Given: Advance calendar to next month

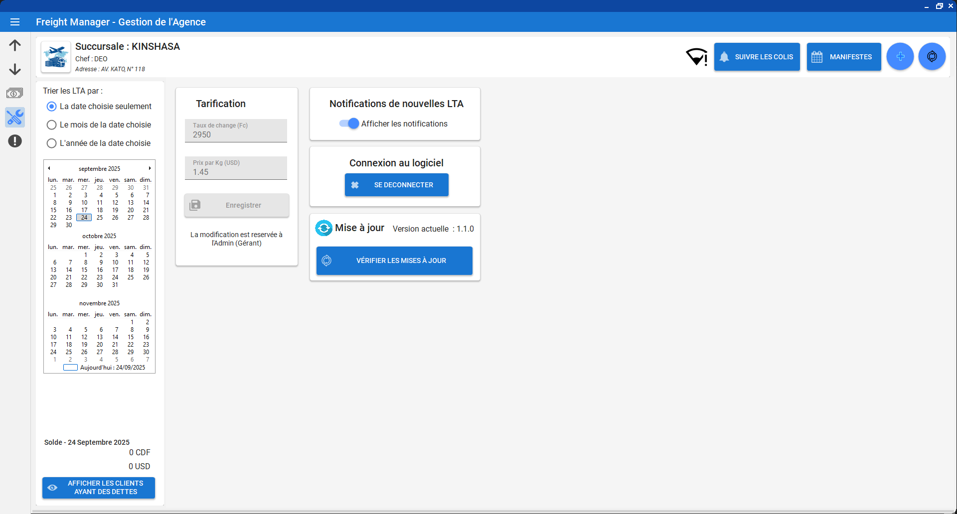Looking at the screenshot, I should point(150,168).
